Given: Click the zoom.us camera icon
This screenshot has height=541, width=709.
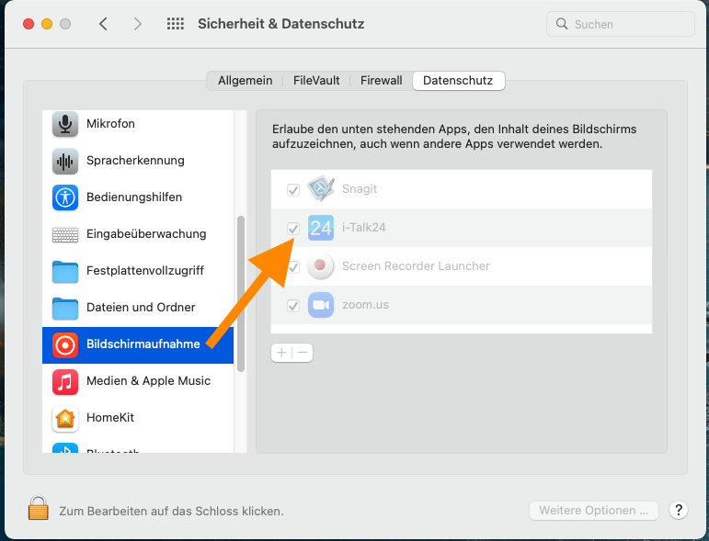Looking at the screenshot, I should pyautogui.click(x=321, y=305).
